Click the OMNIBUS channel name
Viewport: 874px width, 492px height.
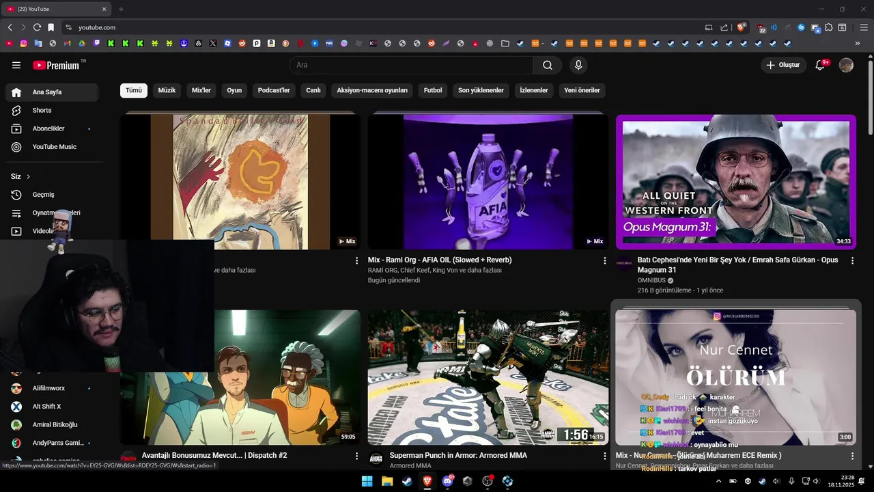[651, 280]
